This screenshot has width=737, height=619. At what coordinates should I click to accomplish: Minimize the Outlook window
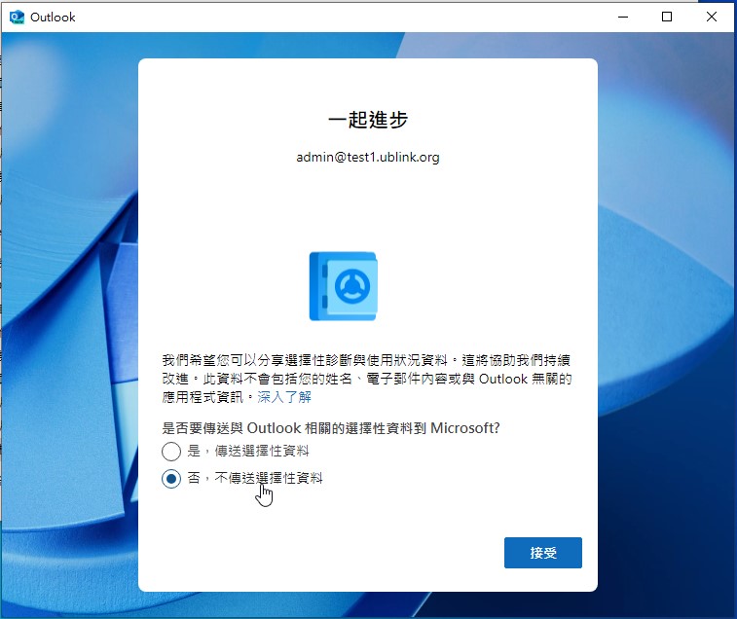point(623,17)
